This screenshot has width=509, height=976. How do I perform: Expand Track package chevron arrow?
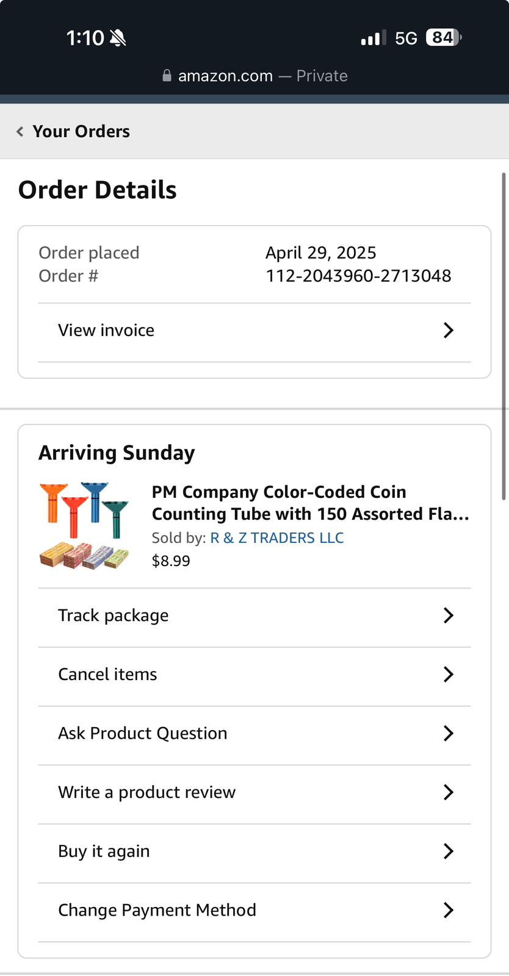[449, 615]
